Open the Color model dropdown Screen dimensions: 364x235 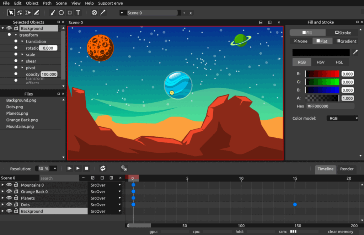[x=342, y=118]
